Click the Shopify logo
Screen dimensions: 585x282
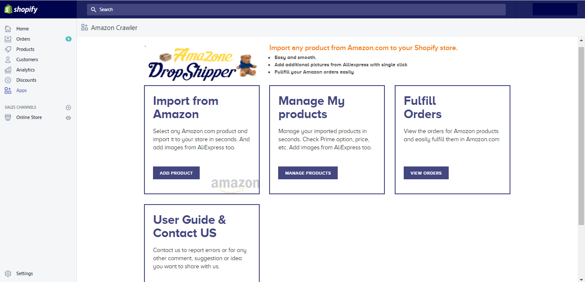[x=21, y=9]
